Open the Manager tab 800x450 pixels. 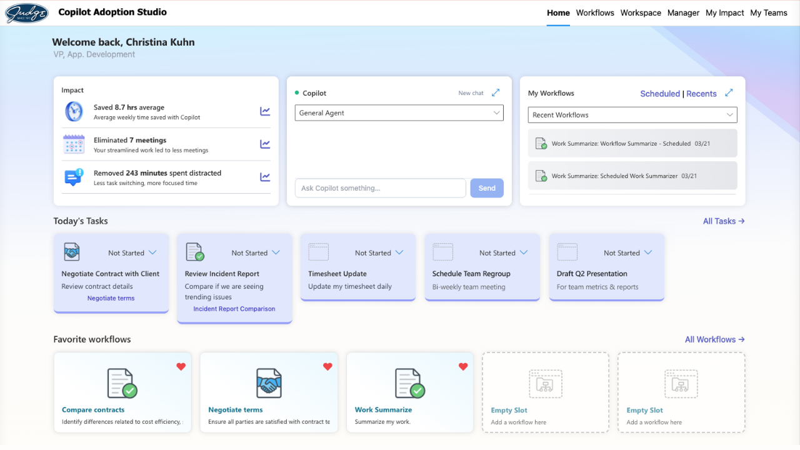[683, 12]
